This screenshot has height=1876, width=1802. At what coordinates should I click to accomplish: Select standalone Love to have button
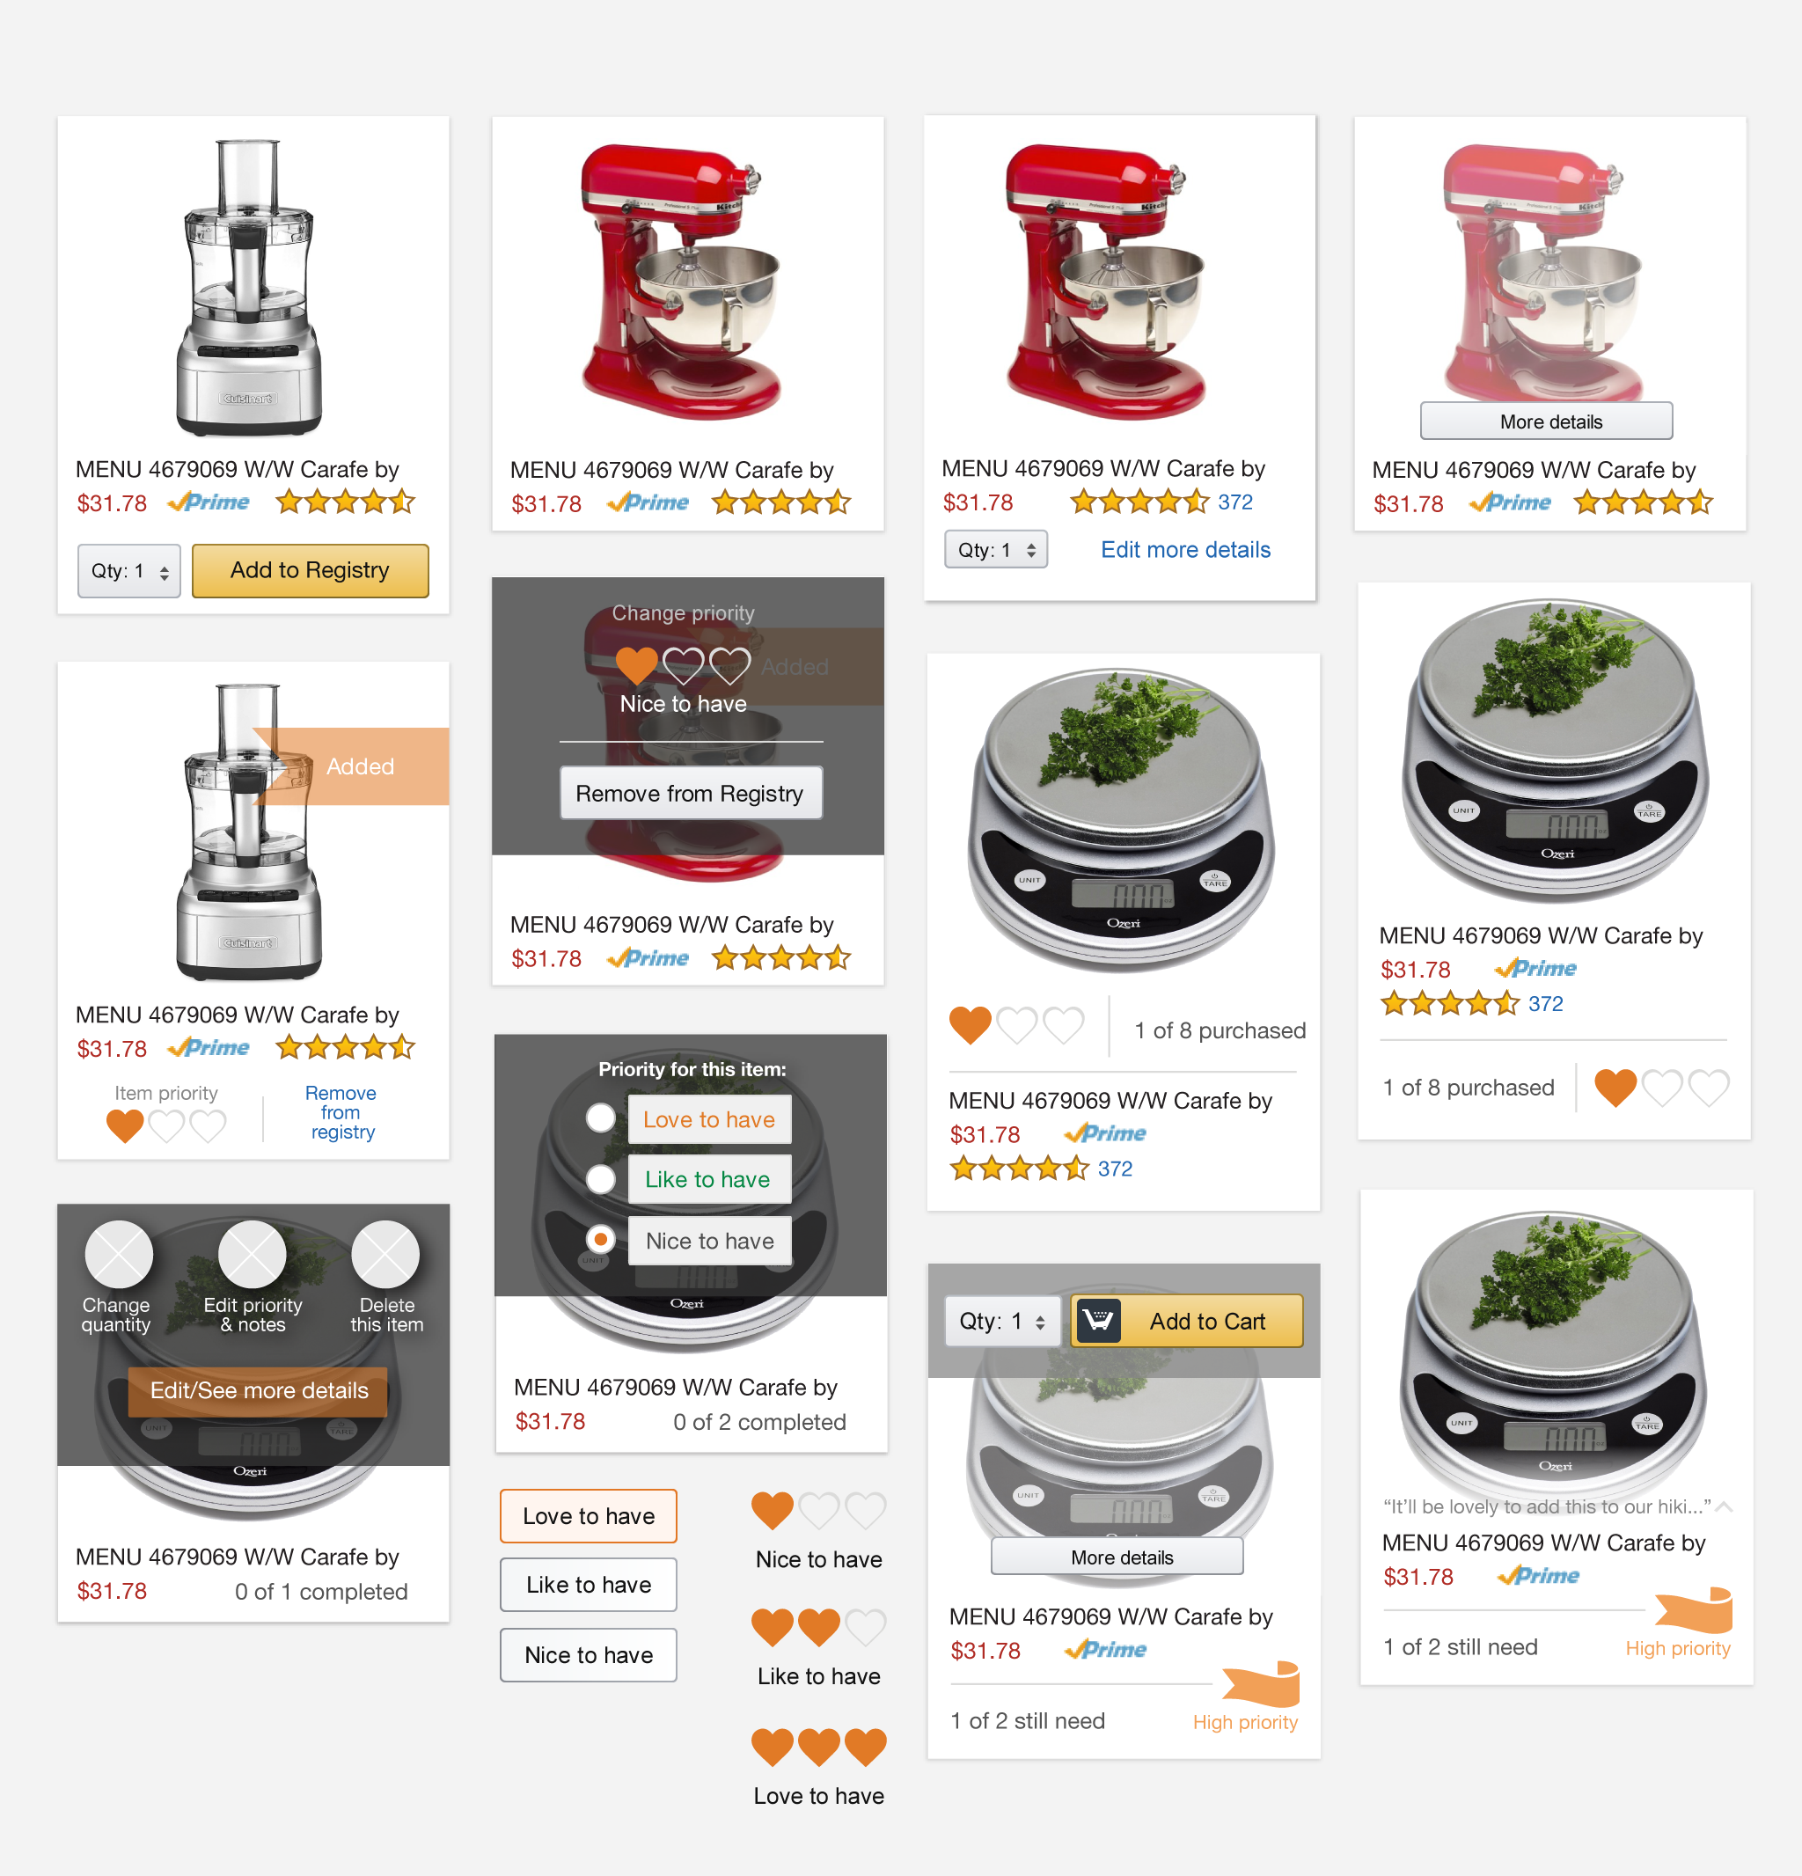pos(589,1516)
